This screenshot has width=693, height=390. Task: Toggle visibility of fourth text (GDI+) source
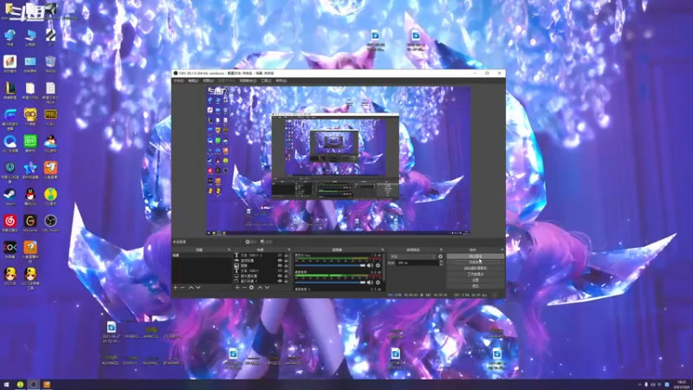pyautogui.click(x=280, y=270)
